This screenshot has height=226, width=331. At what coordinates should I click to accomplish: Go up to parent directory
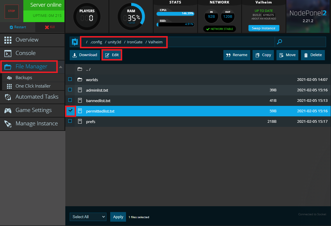[88, 69]
